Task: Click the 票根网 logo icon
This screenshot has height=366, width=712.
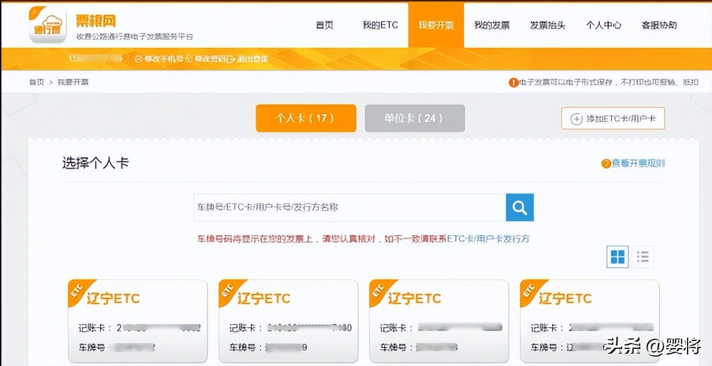Action: [47, 25]
